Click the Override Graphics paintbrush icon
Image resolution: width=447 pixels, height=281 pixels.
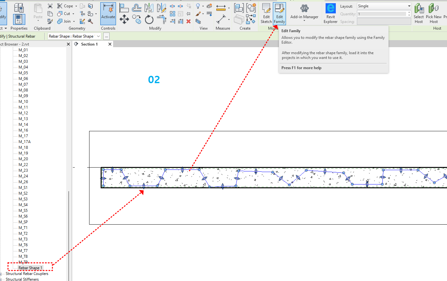pyautogui.click(x=198, y=14)
